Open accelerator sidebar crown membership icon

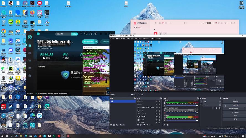click(x=30, y=60)
